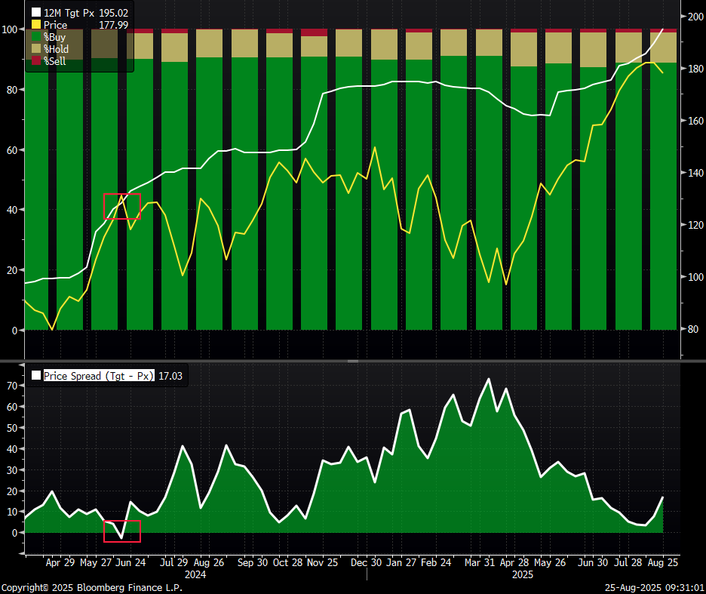
Task: Select the "Price Spread (Tgt - Px)" label
Action: 99,376
